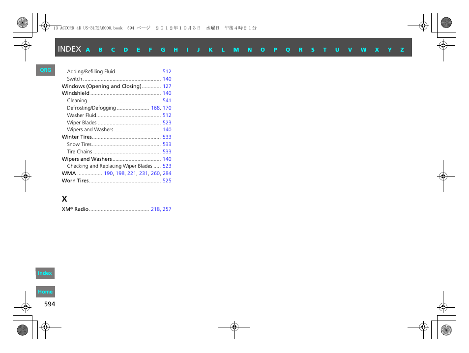
Task: Open page 512 for Adding/Refilling Fluid
Action: (x=167, y=71)
